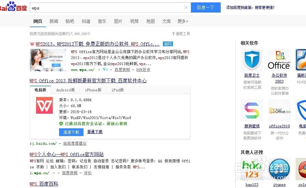306x188 pixels.
Task: Open the 百度卫士 text link
Action: click(x=252, y=75)
